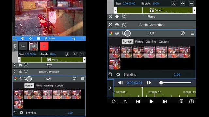The height and width of the screenshot is (117, 209).
Task: Select Gaming tab in right LUT panel
Action: (151, 42)
